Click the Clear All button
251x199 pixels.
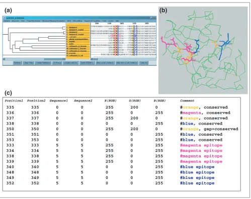pos(143,63)
